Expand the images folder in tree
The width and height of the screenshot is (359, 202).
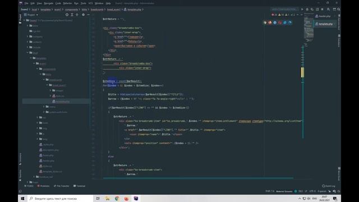point(50,90)
